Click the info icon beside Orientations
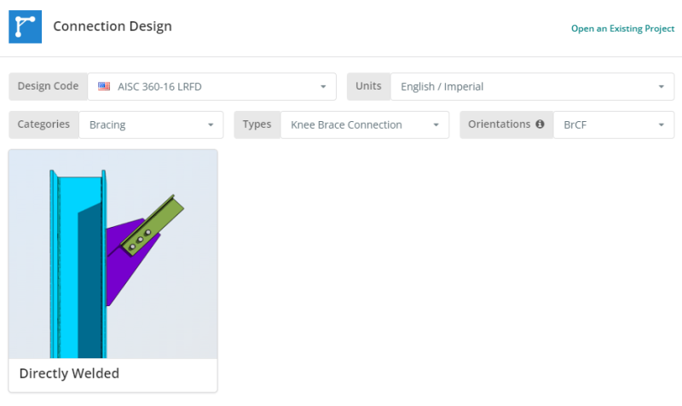This screenshot has height=406, width=682. pos(540,125)
